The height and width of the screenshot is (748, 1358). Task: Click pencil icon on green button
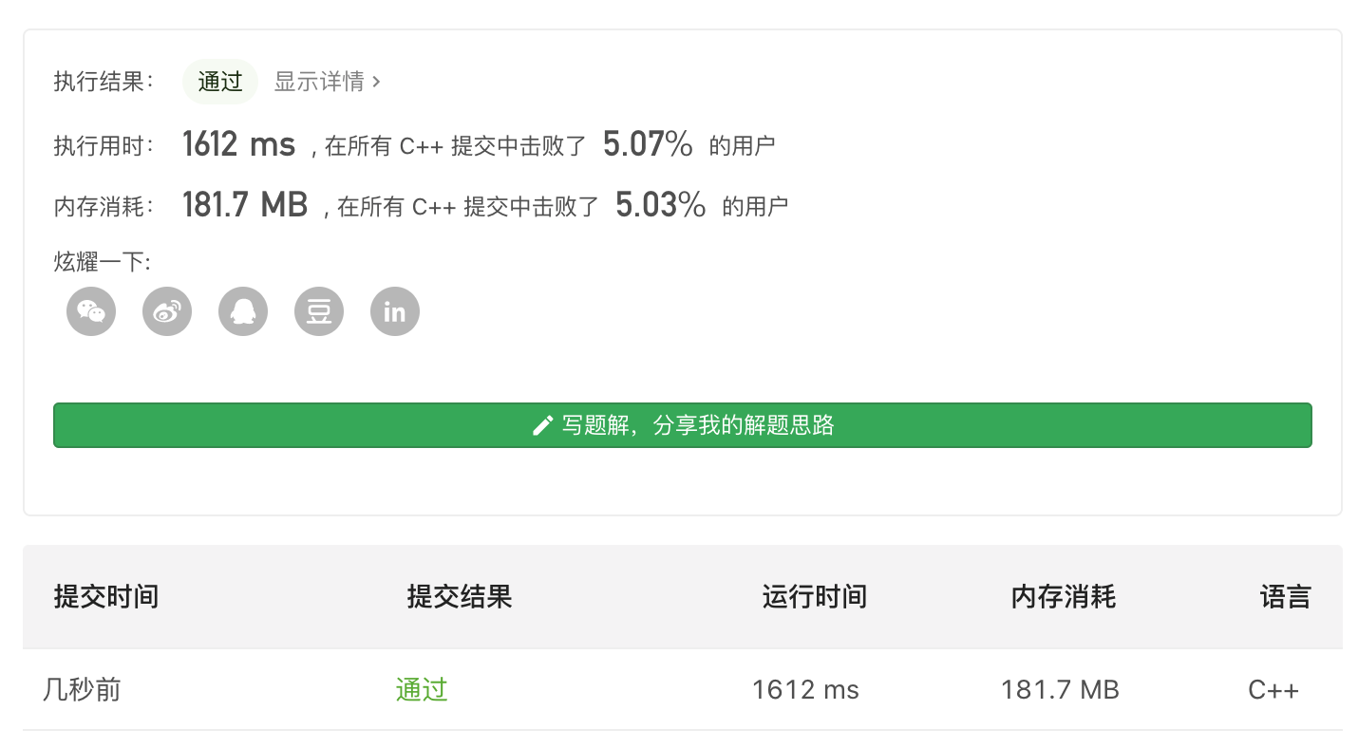pos(542,425)
